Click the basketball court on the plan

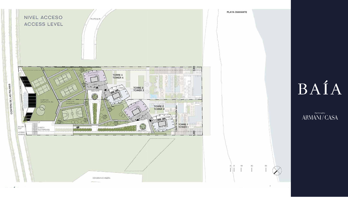click(x=72, y=114)
